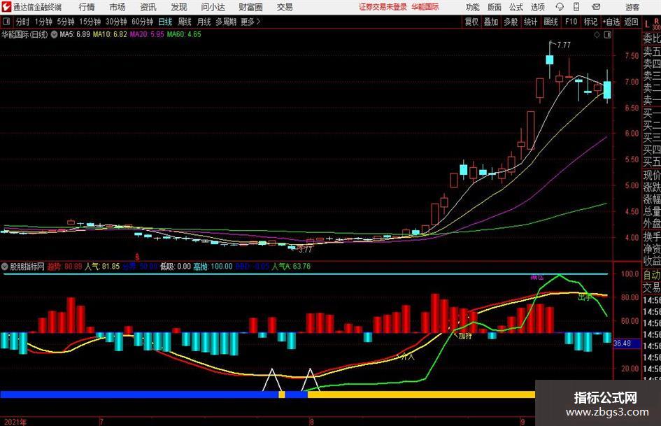Expand the 华能国际 indicator settings arrow
This screenshot has width=661, height=426.
55,34
